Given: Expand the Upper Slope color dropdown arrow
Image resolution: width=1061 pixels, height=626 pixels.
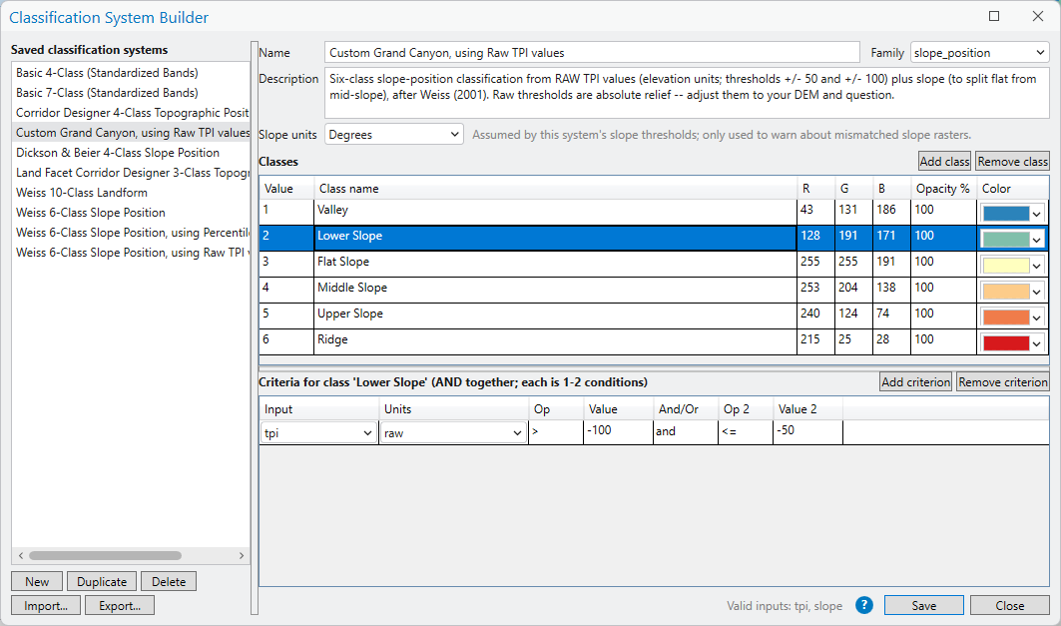Looking at the screenshot, I should 1037,317.
